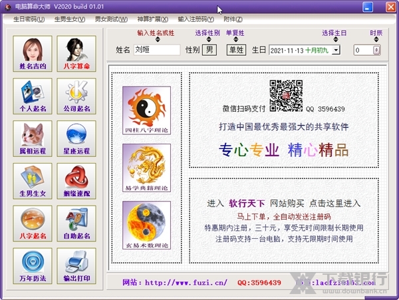
Task: Expand the birthday date dropdown arrow
Action: pos(336,50)
